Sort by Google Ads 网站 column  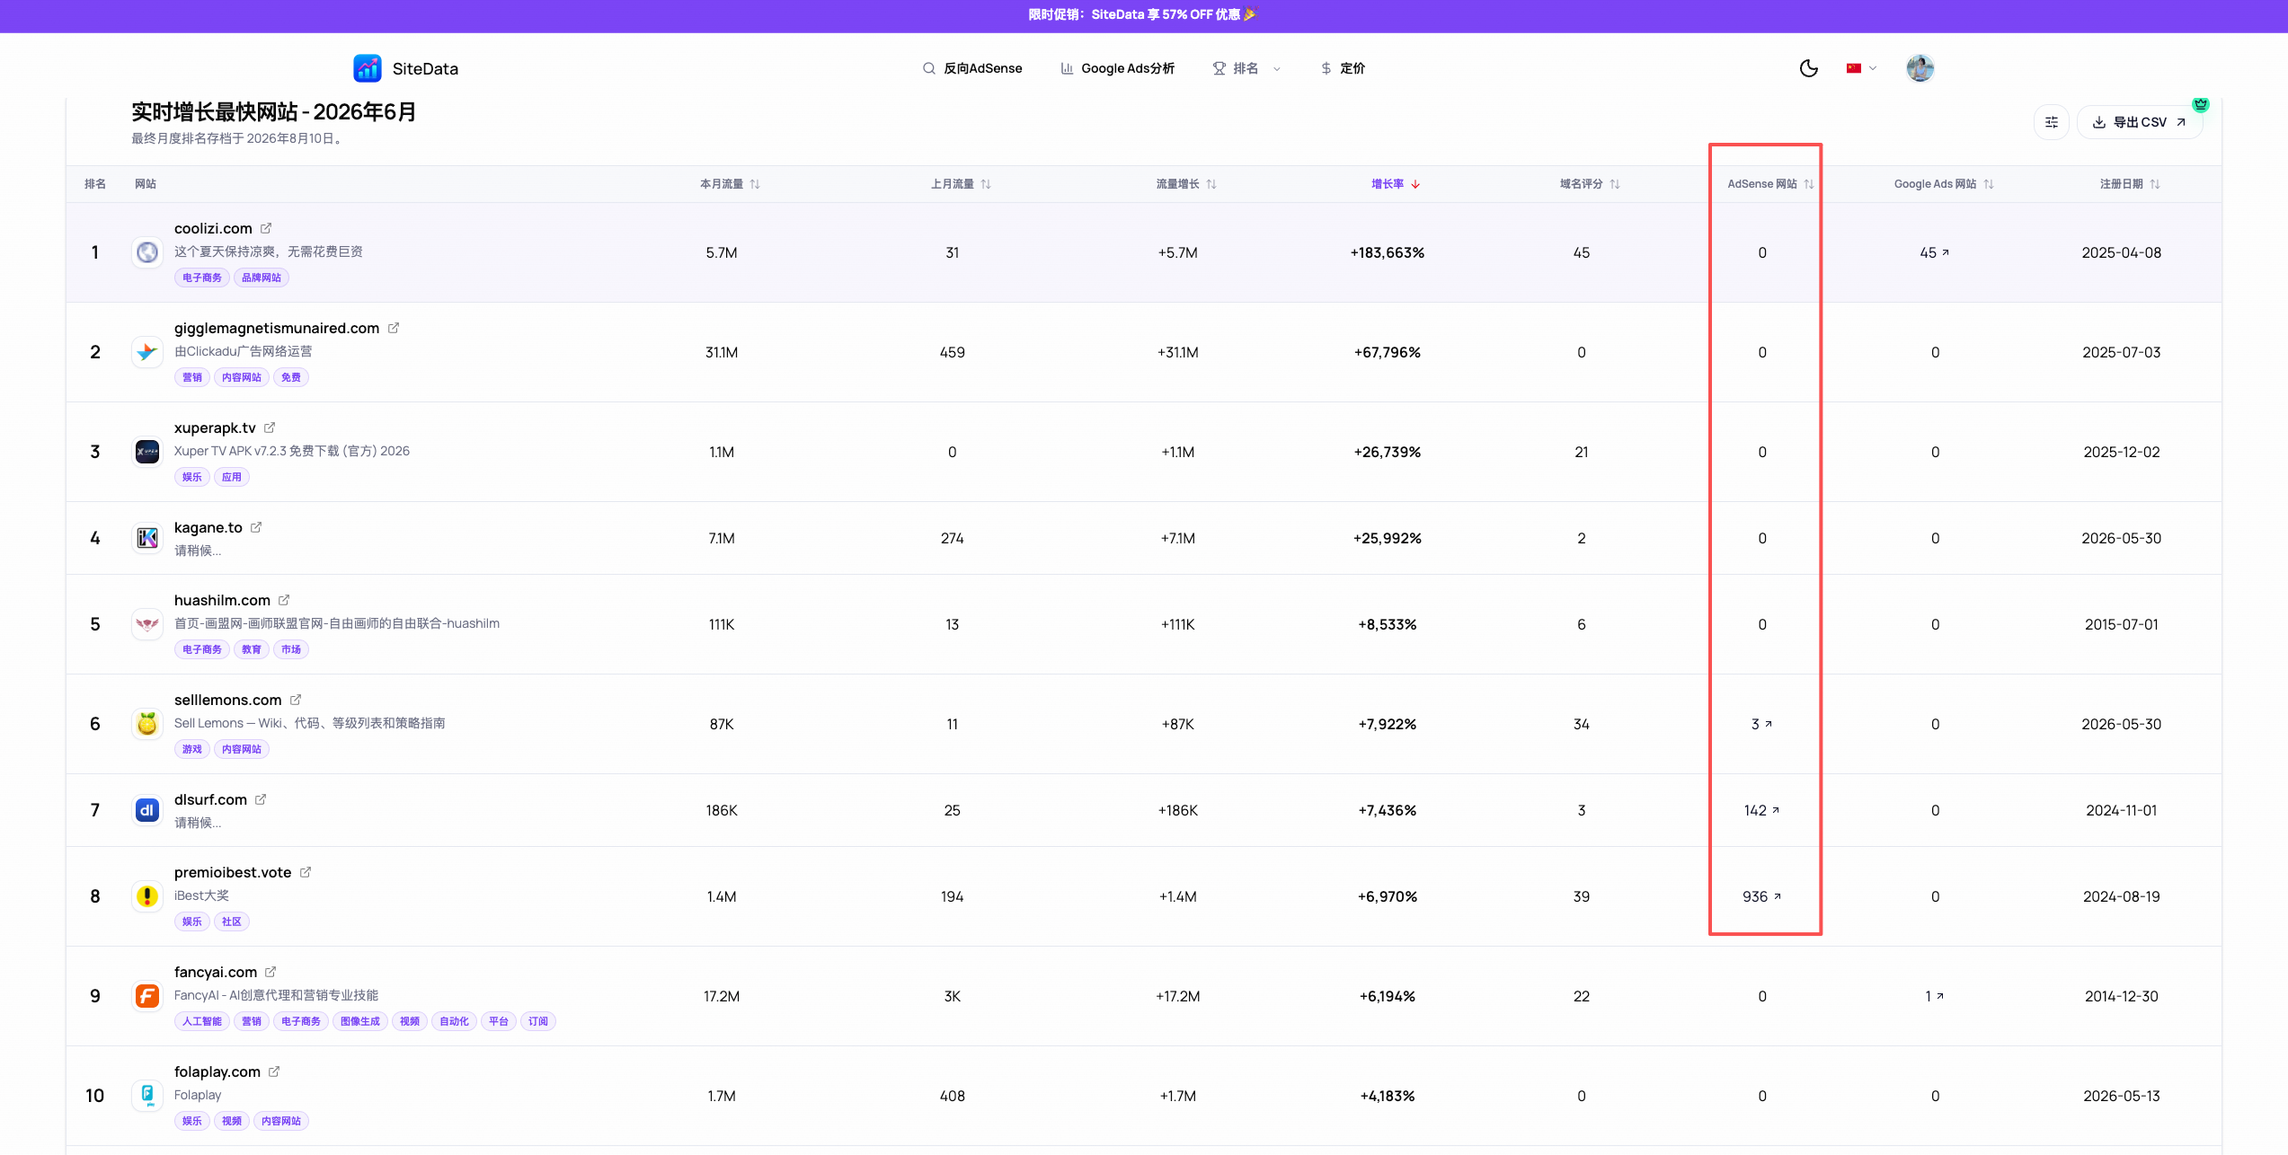point(1944,184)
